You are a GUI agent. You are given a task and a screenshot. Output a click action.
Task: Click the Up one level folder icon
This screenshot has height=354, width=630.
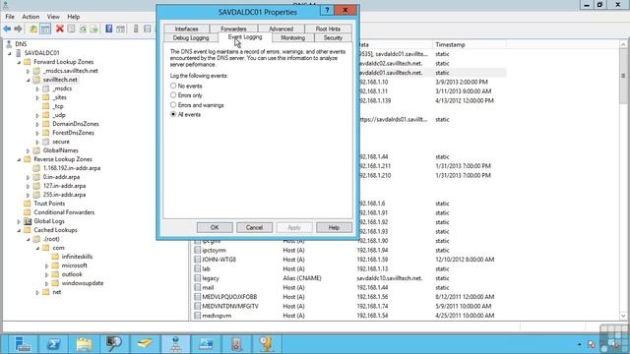33,29
